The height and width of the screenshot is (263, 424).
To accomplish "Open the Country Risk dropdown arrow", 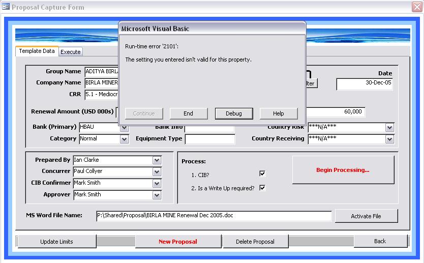I will click(x=389, y=128).
